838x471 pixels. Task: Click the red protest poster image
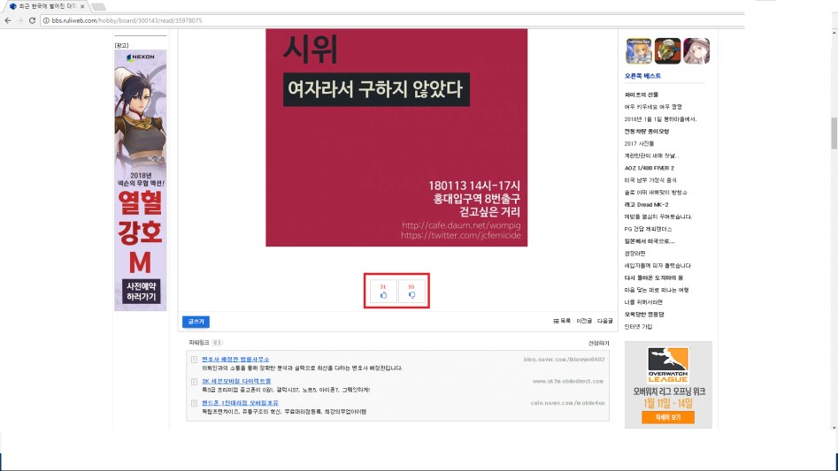pyautogui.click(x=396, y=138)
